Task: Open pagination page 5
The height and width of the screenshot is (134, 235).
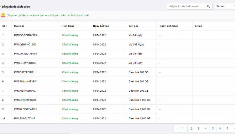Action: click(213, 129)
